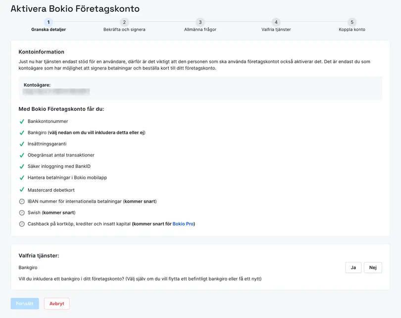Screen dimensions: 401x318
Task: Click checkmark icon beside Insättningsgaranti
Action: [22, 144]
